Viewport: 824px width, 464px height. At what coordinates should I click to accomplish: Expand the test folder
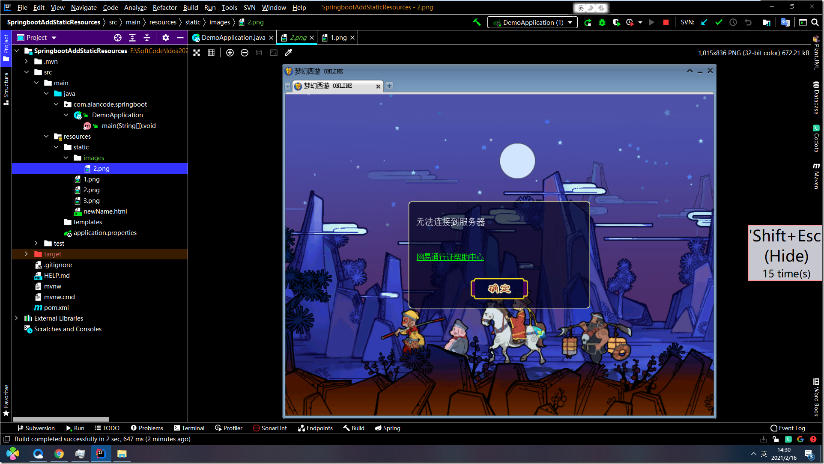pos(36,244)
